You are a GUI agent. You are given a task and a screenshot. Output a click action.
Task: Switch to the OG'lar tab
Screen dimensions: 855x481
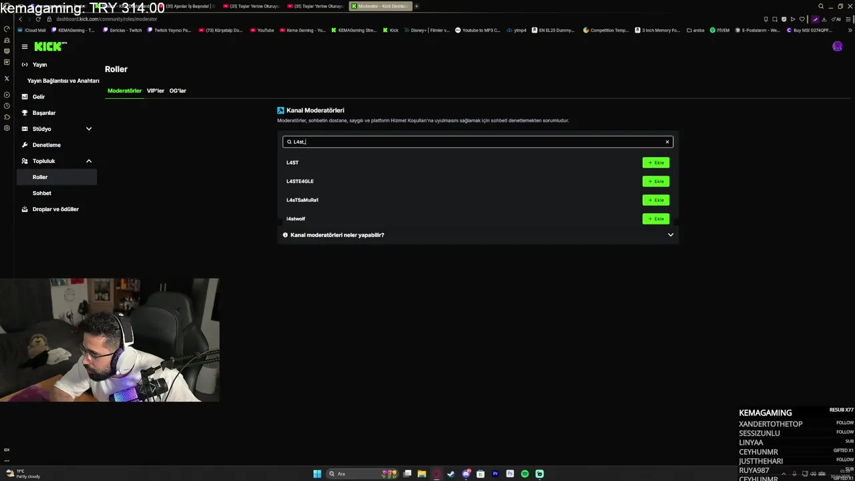pyautogui.click(x=178, y=91)
